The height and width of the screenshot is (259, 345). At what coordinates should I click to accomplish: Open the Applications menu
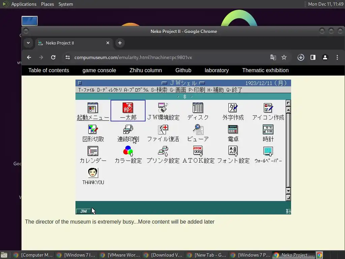(x=24, y=4)
